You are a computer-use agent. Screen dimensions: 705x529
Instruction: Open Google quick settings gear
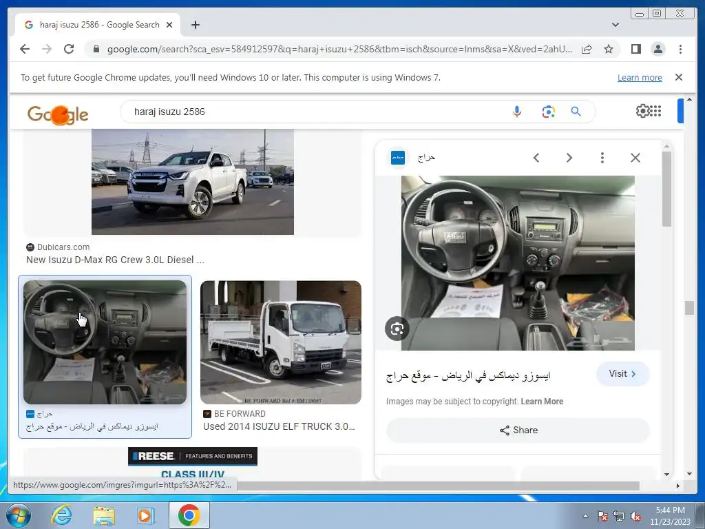click(643, 111)
